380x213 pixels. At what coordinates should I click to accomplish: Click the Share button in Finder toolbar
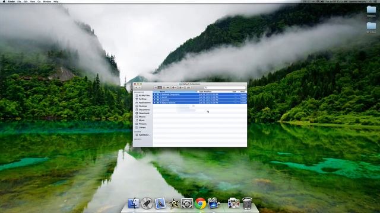(188, 88)
